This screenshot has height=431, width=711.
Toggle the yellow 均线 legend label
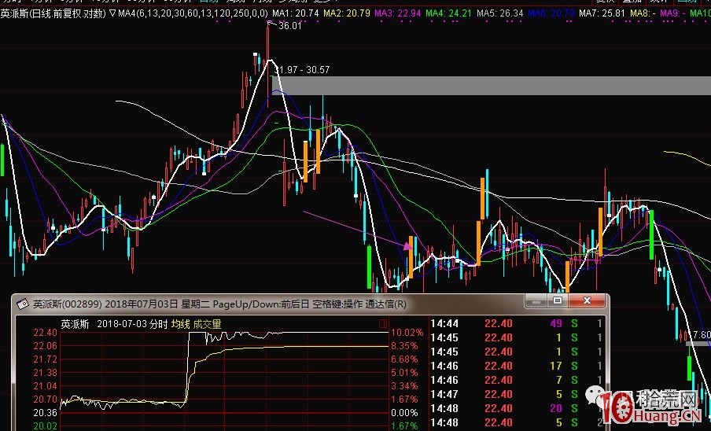pyautogui.click(x=180, y=324)
